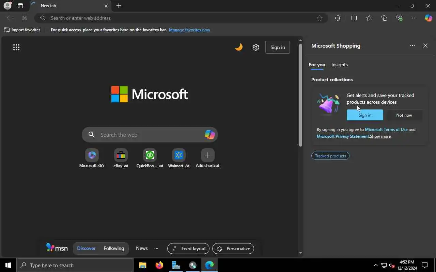Show hidden system tray icons
Image resolution: width=436 pixels, height=272 pixels.
(x=375, y=265)
